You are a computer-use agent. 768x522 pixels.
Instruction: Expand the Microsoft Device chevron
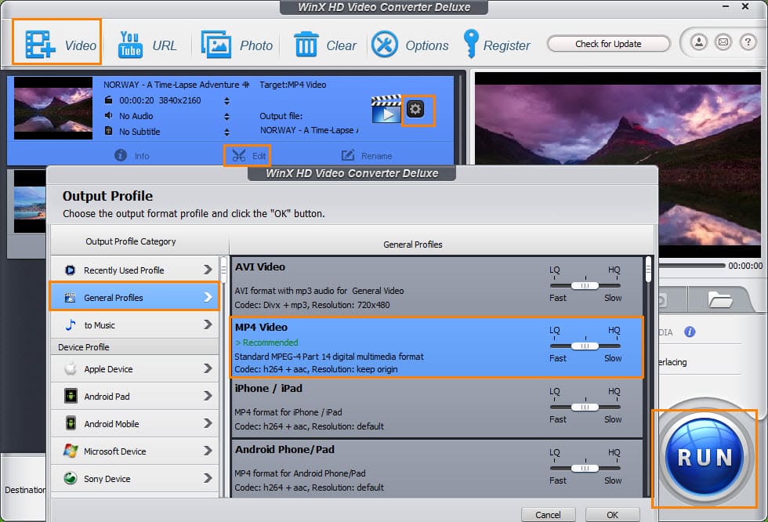[x=208, y=451]
